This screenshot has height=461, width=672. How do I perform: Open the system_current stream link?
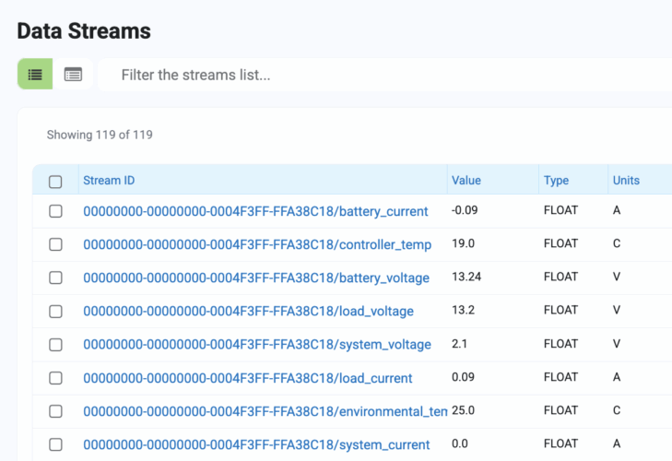pyautogui.click(x=256, y=444)
